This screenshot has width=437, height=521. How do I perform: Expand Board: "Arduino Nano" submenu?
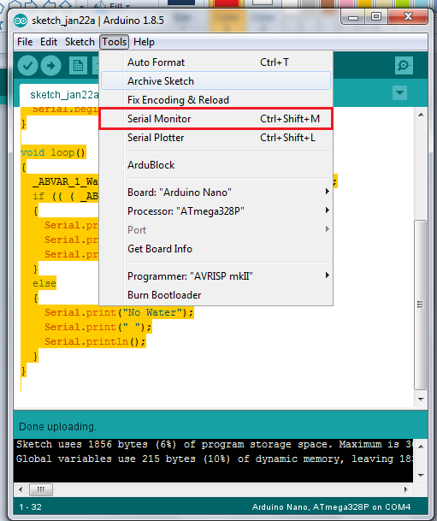coord(216,192)
